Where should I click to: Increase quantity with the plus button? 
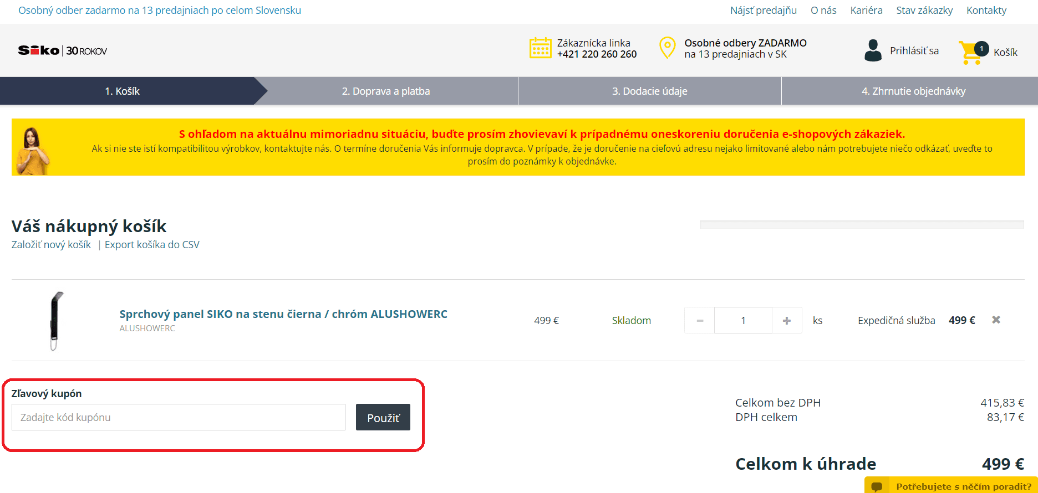787,320
